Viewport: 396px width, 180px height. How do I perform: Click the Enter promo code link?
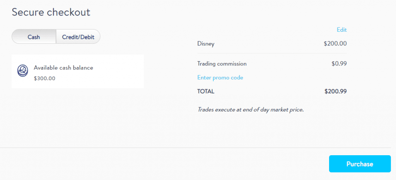point(220,77)
